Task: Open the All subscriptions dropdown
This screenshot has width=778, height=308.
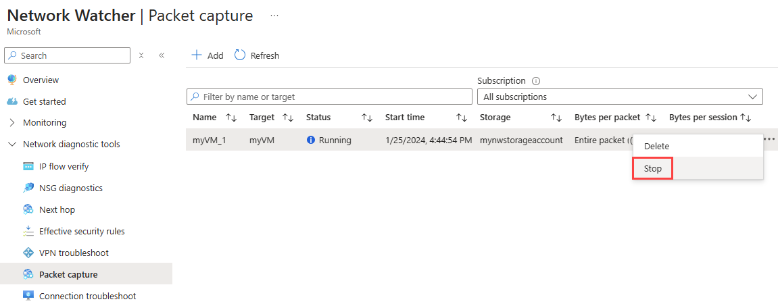Action: pyautogui.click(x=620, y=97)
